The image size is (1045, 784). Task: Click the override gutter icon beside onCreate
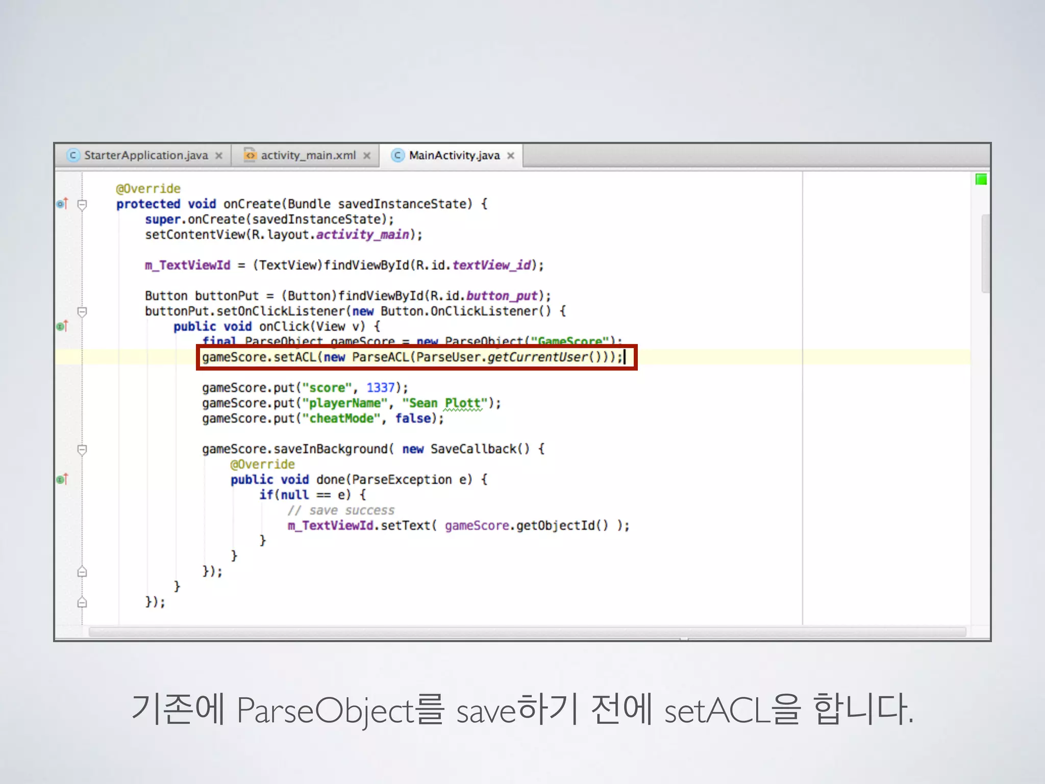(62, 204)
